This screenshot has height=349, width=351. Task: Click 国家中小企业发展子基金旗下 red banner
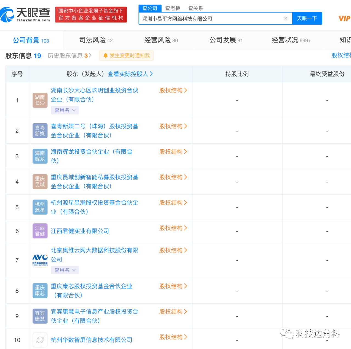pyautogui.click(x=91, y=15)
